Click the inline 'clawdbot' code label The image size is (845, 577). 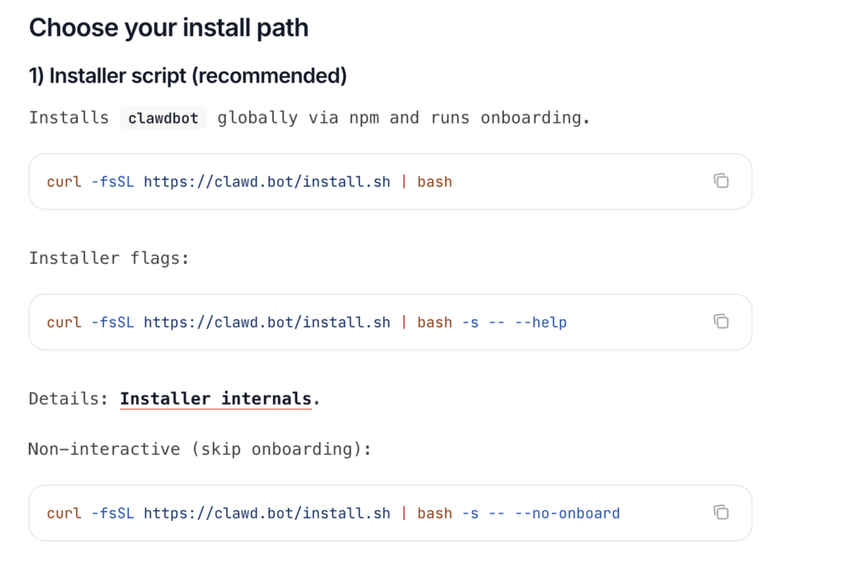click(163, 118)
